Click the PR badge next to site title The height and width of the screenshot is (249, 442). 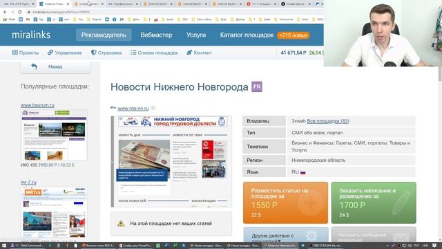257,86
